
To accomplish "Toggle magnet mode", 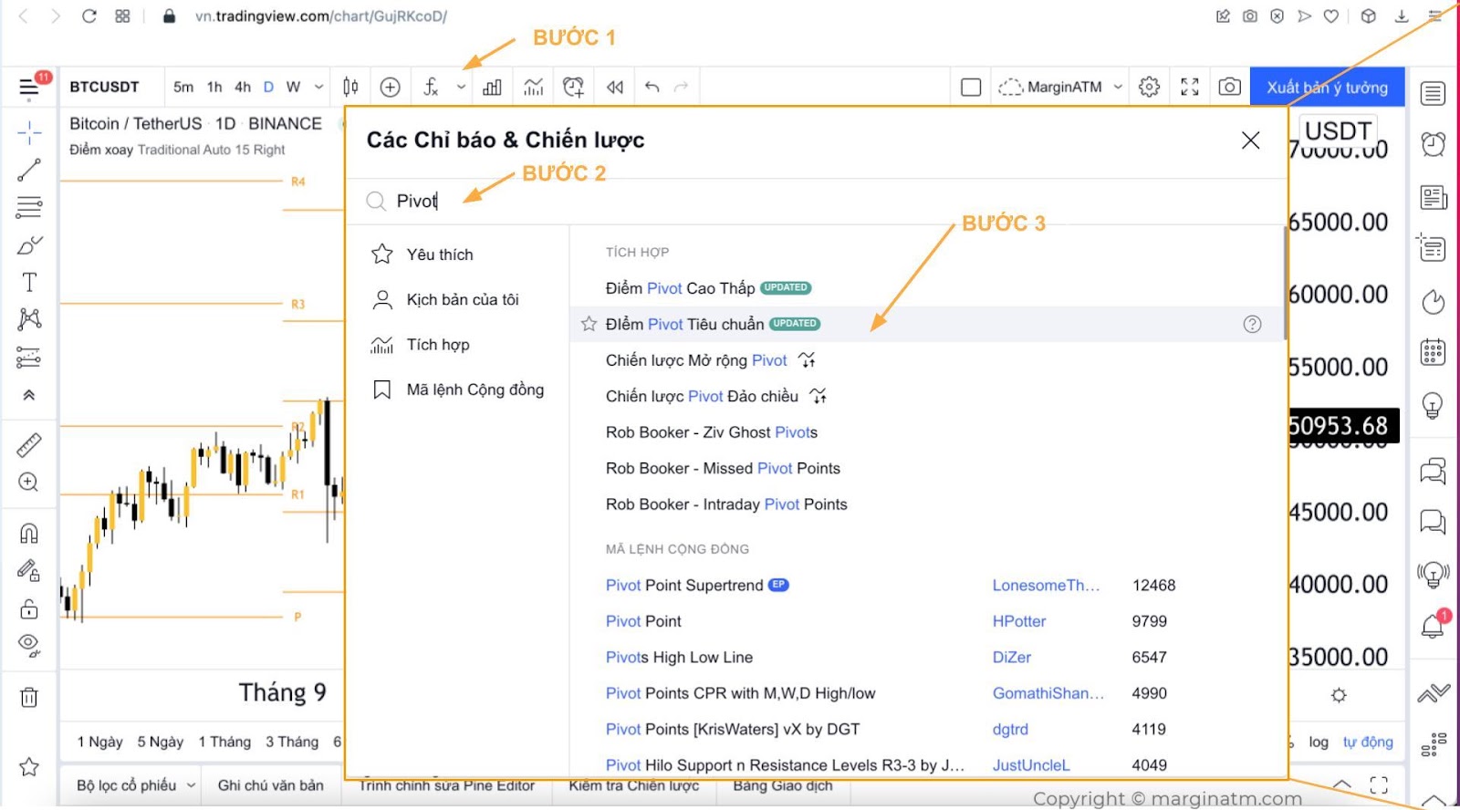I will 29,533.
